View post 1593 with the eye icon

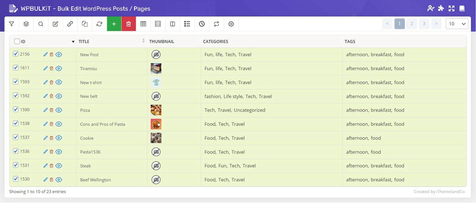click(59, 82)
